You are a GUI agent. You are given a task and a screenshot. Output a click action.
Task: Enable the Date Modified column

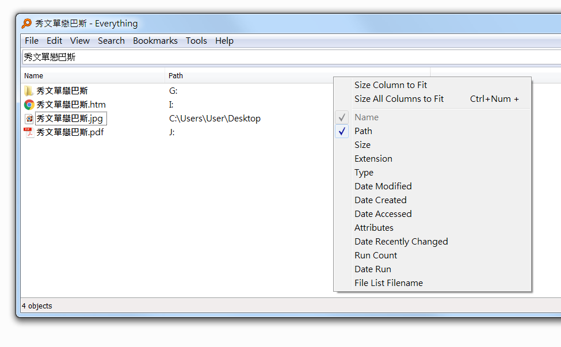pyautogui.click(x=383, y=186)
